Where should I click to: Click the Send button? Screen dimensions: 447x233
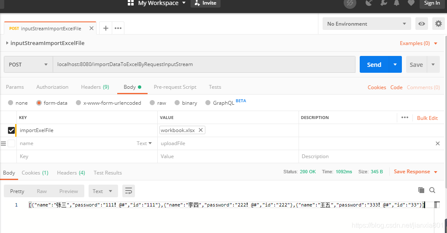pyautogui.click(x=374, y=64)
